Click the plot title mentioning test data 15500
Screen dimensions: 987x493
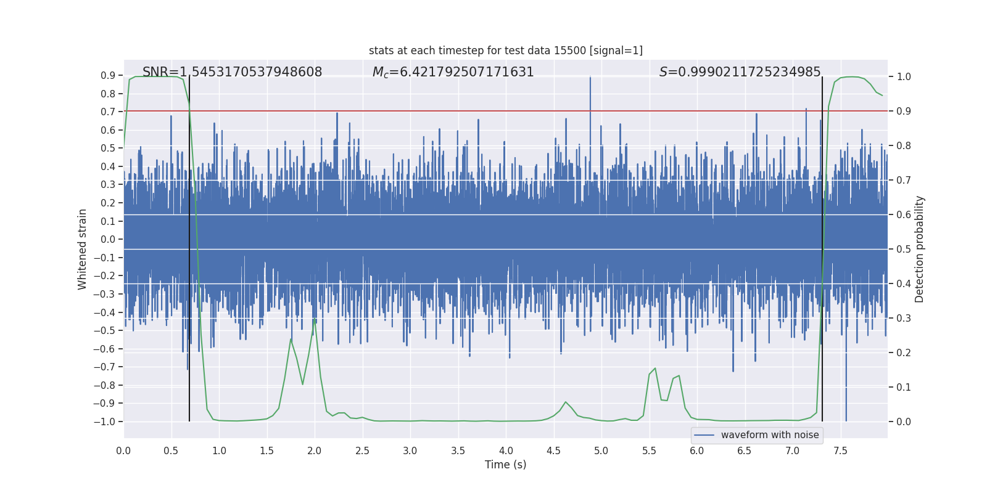click(506, 51)
